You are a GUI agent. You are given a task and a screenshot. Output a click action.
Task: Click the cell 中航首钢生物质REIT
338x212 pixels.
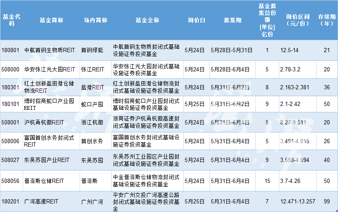point(50,50)
